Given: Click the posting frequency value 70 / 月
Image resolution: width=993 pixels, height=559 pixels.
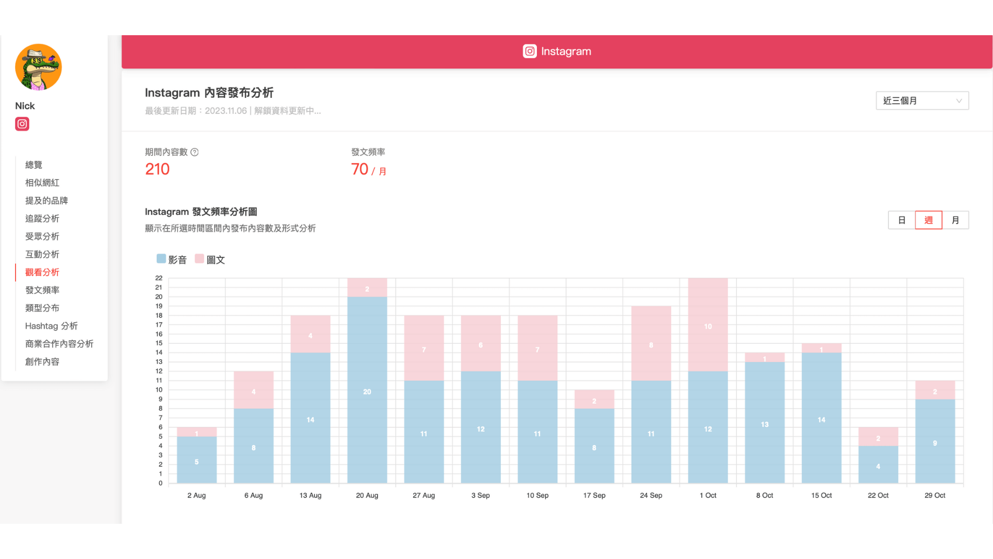Looking at the screenshot, I should [369, 169].
